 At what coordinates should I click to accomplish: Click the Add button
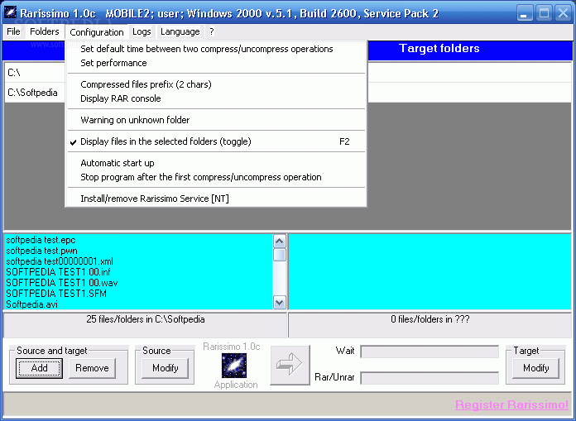39,368
